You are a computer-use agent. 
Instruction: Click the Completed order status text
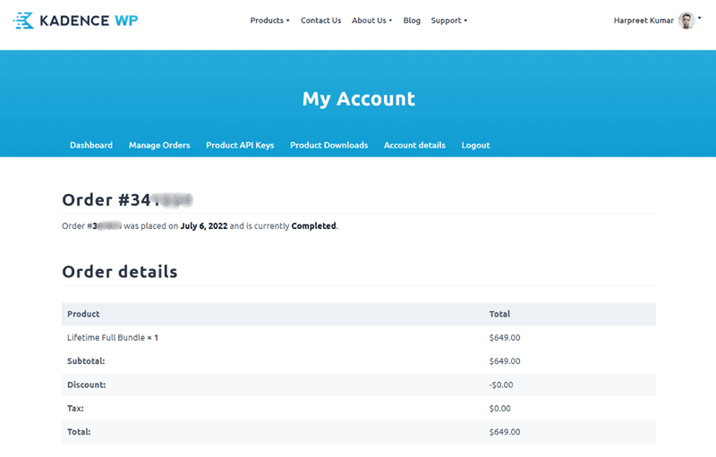tap(314, 226)
